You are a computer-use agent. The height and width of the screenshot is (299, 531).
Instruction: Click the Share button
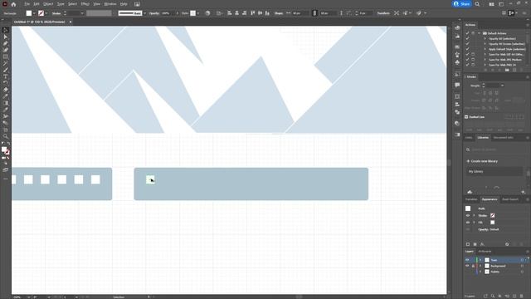coord(461,4)
